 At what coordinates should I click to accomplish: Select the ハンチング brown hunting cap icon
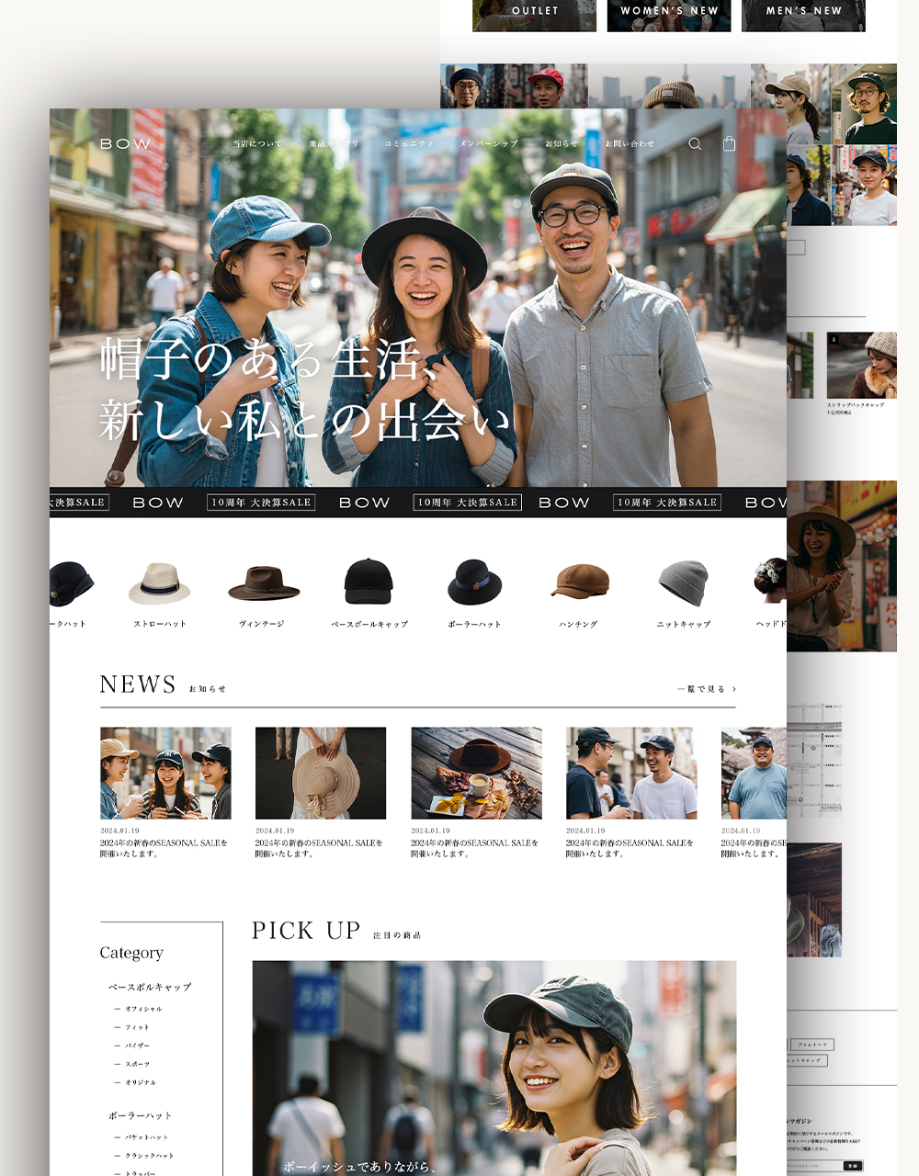coord(579,582)
